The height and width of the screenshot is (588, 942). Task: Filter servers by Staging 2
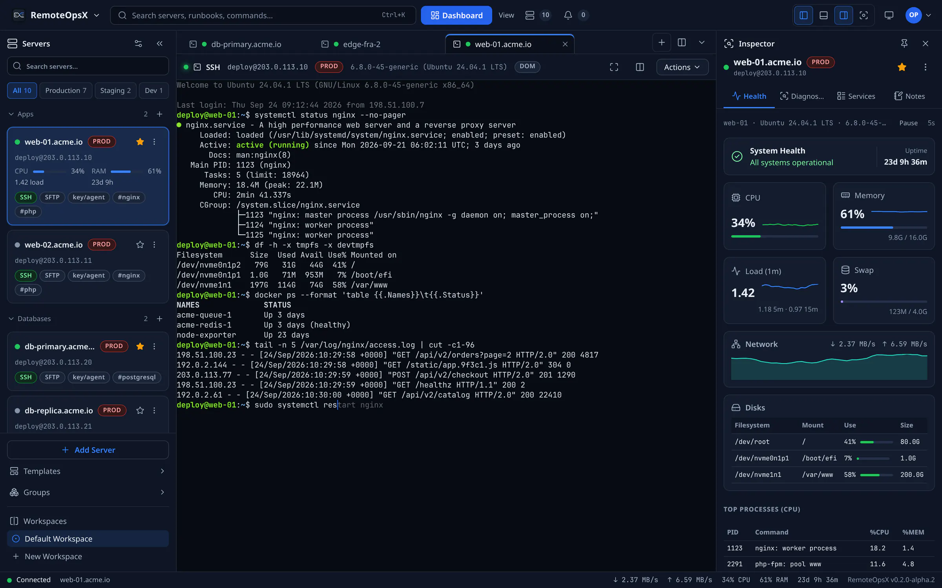coord(115,91)
